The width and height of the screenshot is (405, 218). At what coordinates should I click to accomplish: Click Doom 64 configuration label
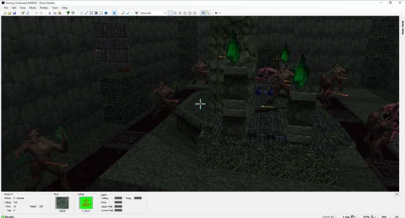click(x=328, y=217)
